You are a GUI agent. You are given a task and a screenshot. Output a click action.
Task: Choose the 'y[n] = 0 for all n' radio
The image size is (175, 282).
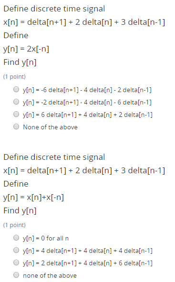[x=16, y=238]
